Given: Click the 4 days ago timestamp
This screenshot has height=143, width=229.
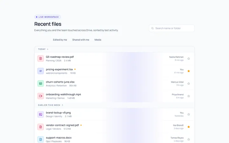Looking at the screenshot, I should [179, 141].
